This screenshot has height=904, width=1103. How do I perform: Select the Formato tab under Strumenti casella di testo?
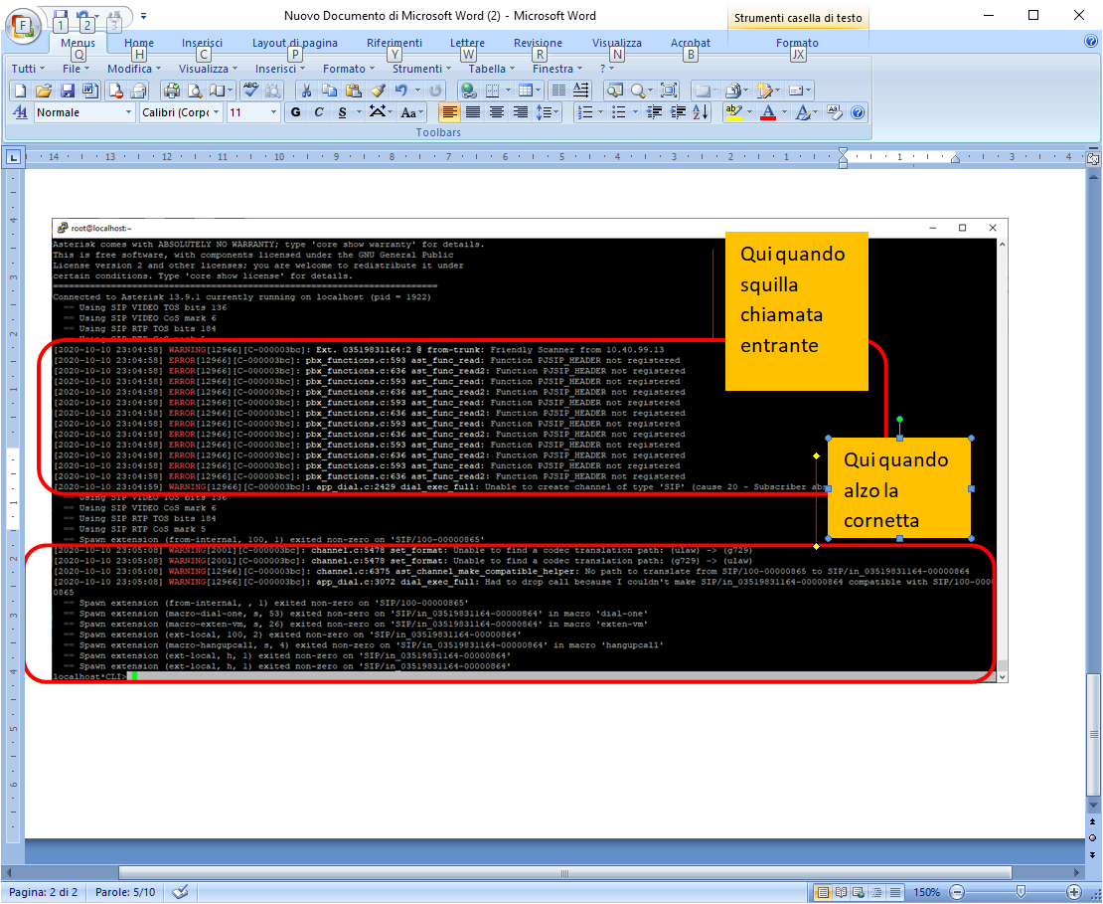coord(797,43)
